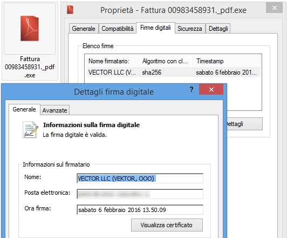Click the Dettagli button behind the dialog

pyautogui.click(x=244, y=124)
